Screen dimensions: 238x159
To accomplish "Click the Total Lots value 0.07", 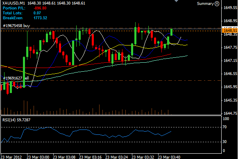I will point(37,13).
